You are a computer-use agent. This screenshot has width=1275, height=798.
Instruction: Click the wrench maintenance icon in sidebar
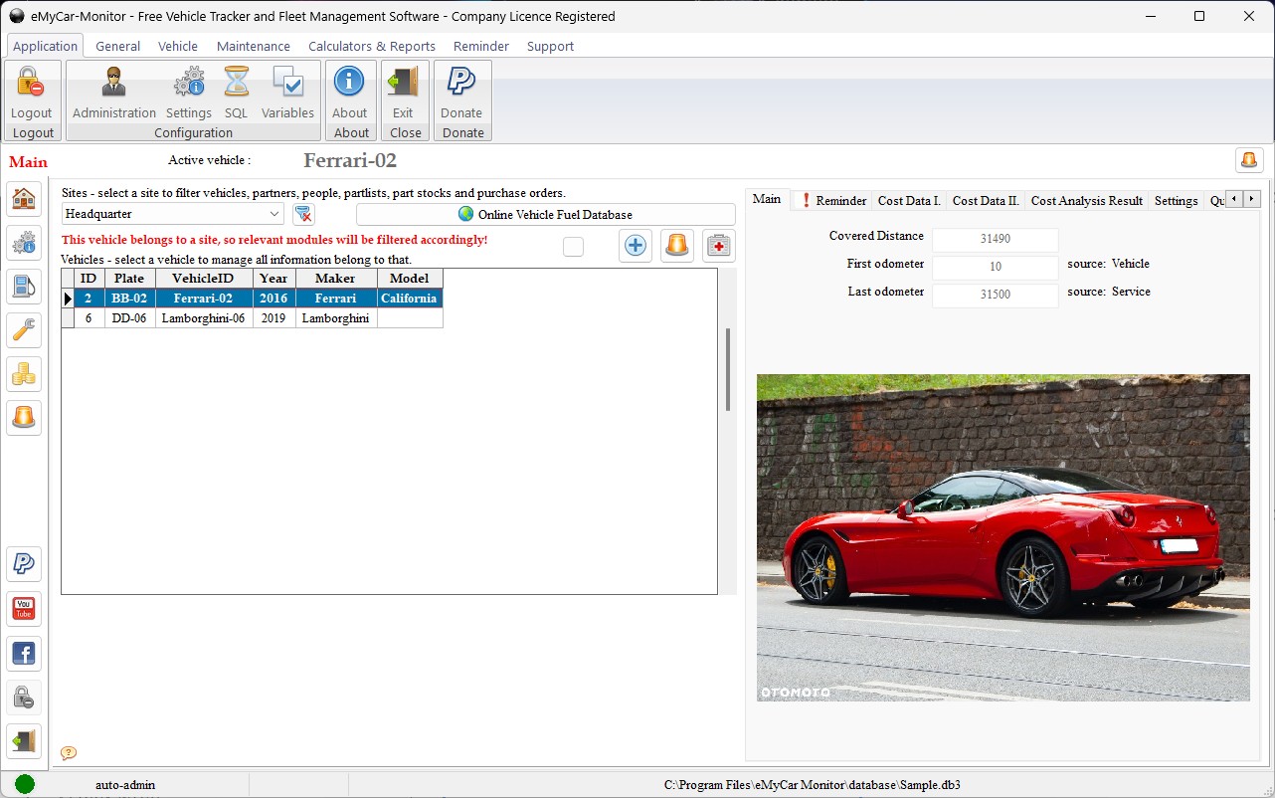point(24,330)
